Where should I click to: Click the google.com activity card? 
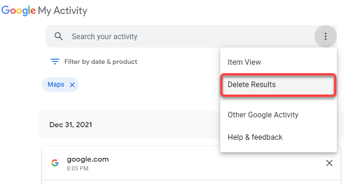(x=191, y=164)
